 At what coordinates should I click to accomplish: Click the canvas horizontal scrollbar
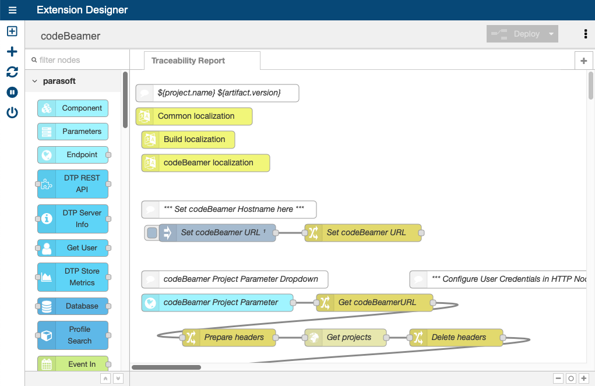[x=166, y=367]
